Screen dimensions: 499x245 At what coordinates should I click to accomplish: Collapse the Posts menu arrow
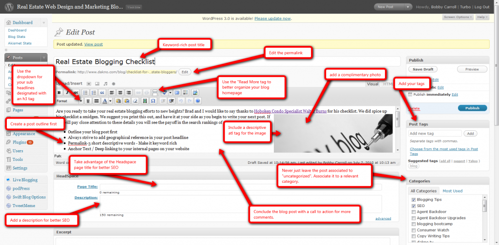[x=44, y=57]
